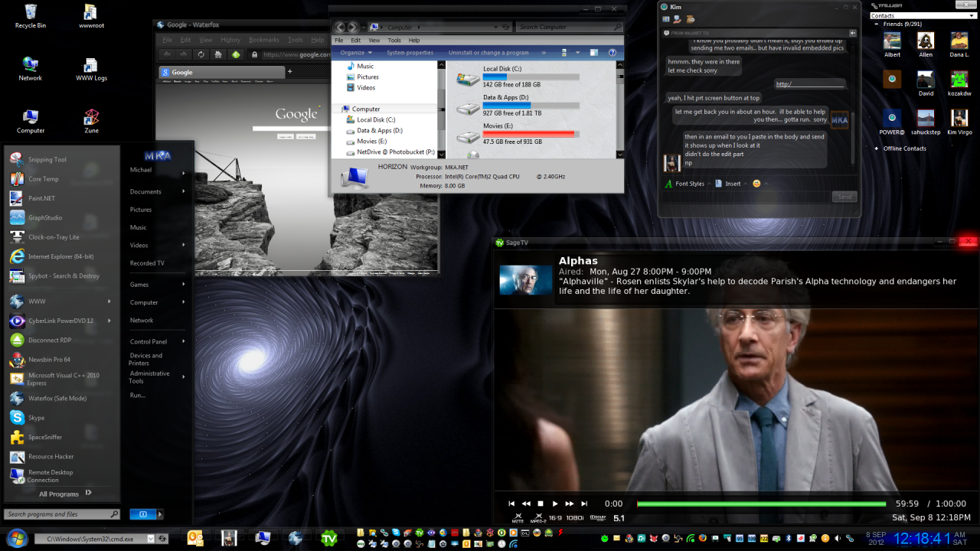The image size is (980, 551).
Task: Open David contact in Trillian list
Action: 926,83
